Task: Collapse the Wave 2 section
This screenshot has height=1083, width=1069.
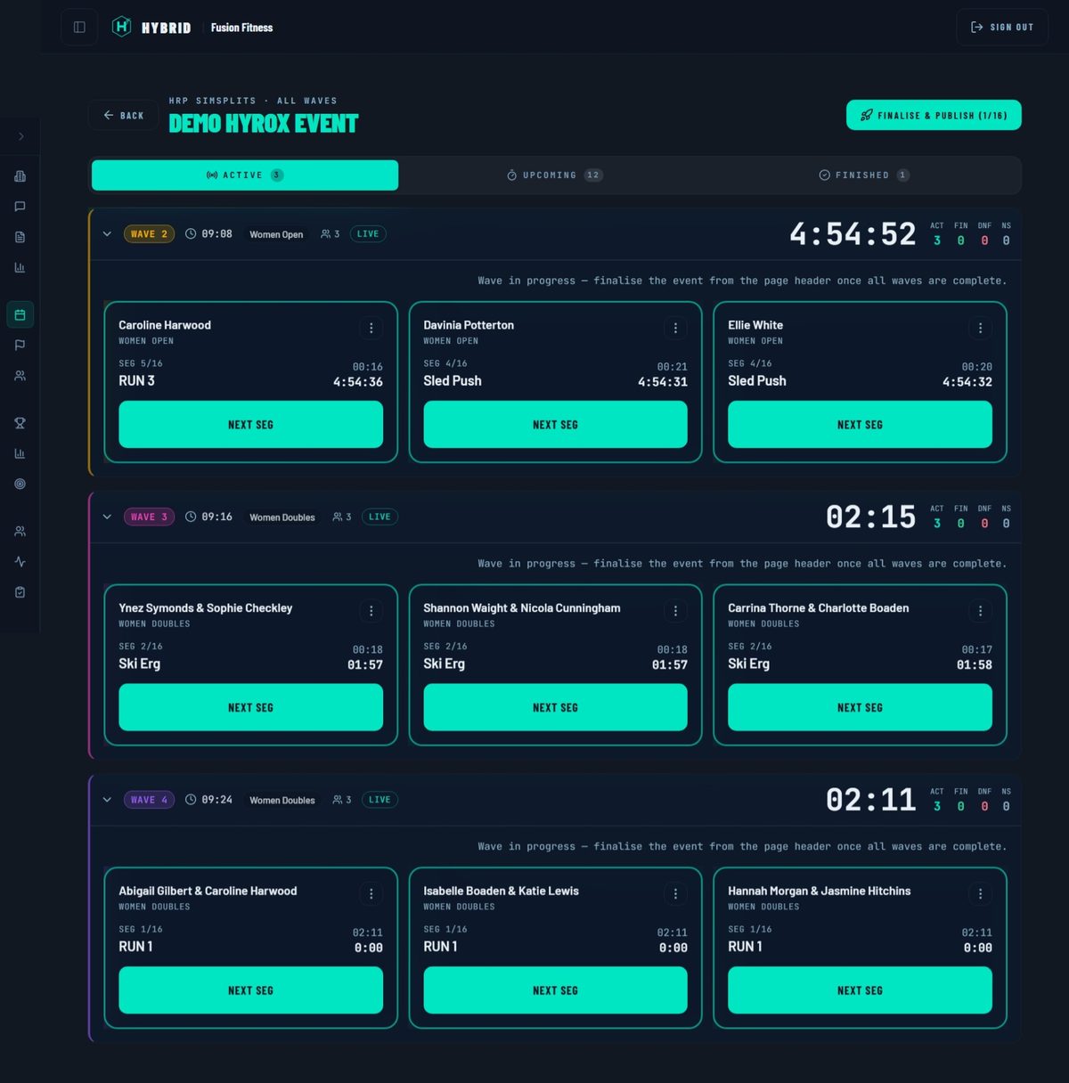Action: tap(107, 234)
